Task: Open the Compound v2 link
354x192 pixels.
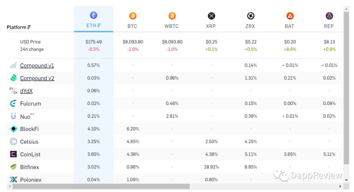Action: (x=37, y=78)
